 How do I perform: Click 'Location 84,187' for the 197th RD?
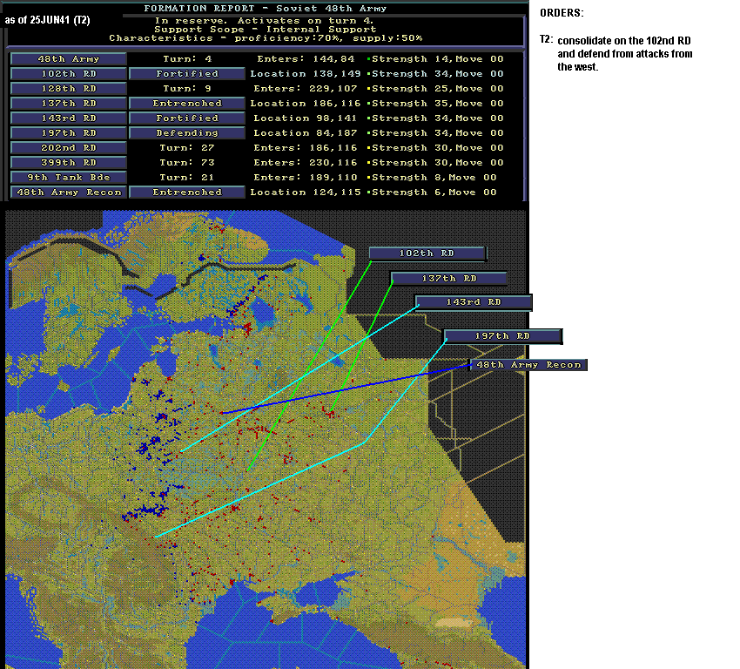point(306,133)
